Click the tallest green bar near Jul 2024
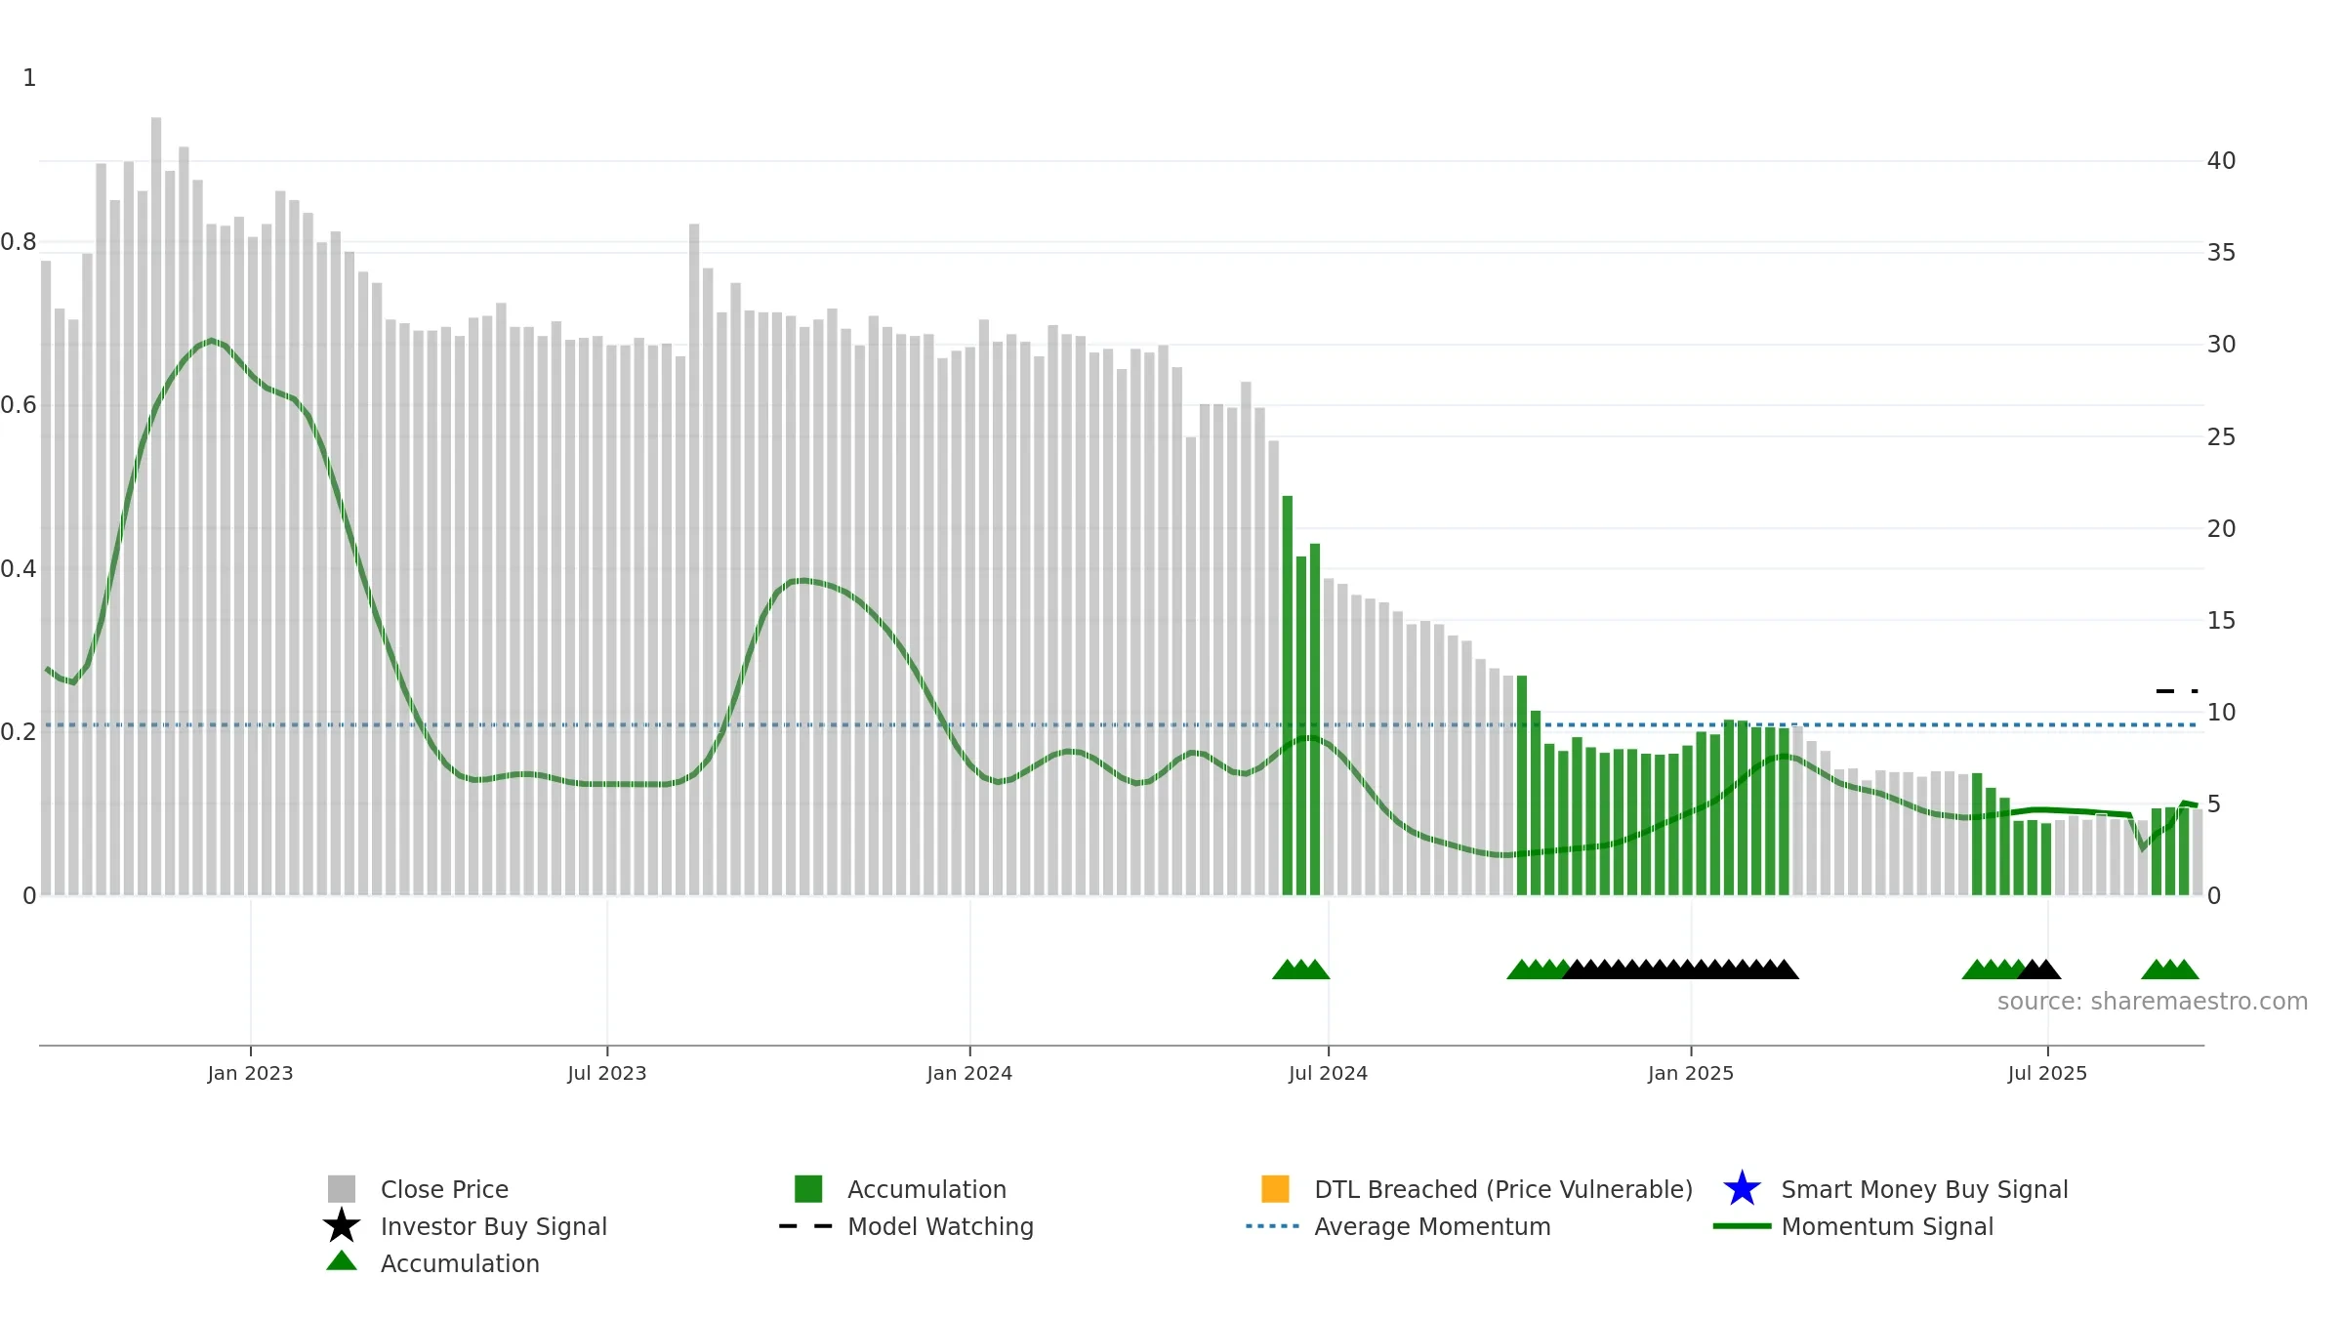 pos(1287,695)
